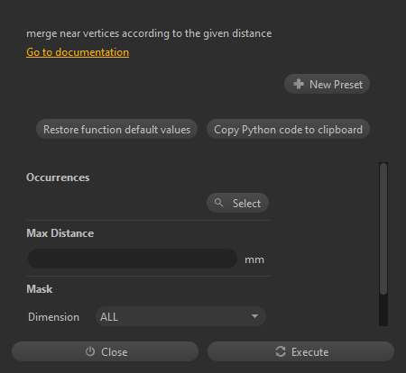The width and height of the screenshot is (406, 373).
Task: Click the New Preset button
Action: (327, 84)
